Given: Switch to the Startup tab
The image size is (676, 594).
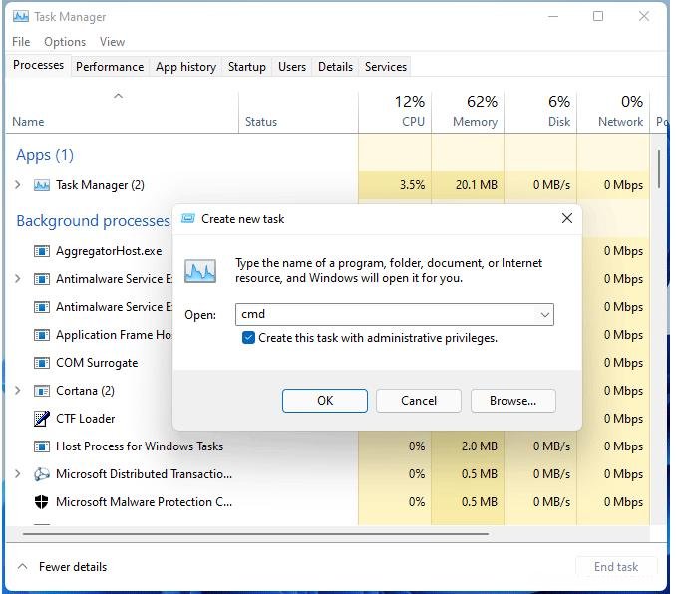Looking at the screenshot, I should tap(247, 67).
